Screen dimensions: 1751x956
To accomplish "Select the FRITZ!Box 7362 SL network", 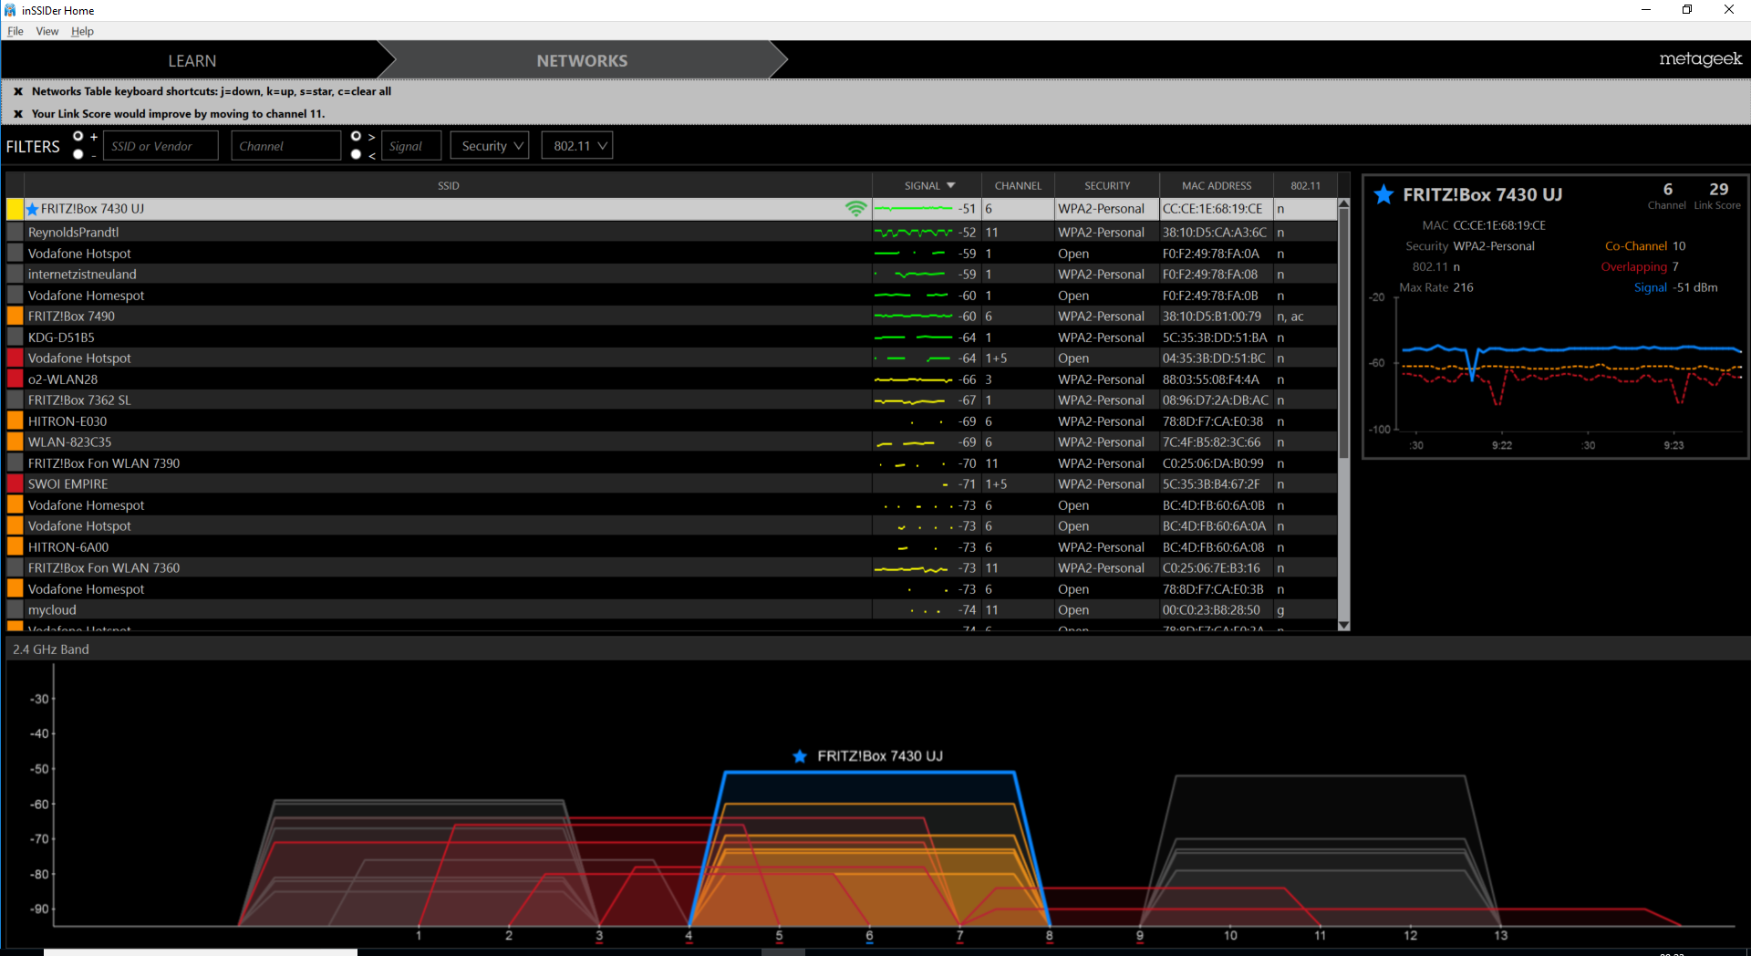I will pyautogui.click(x=671, y=400).
